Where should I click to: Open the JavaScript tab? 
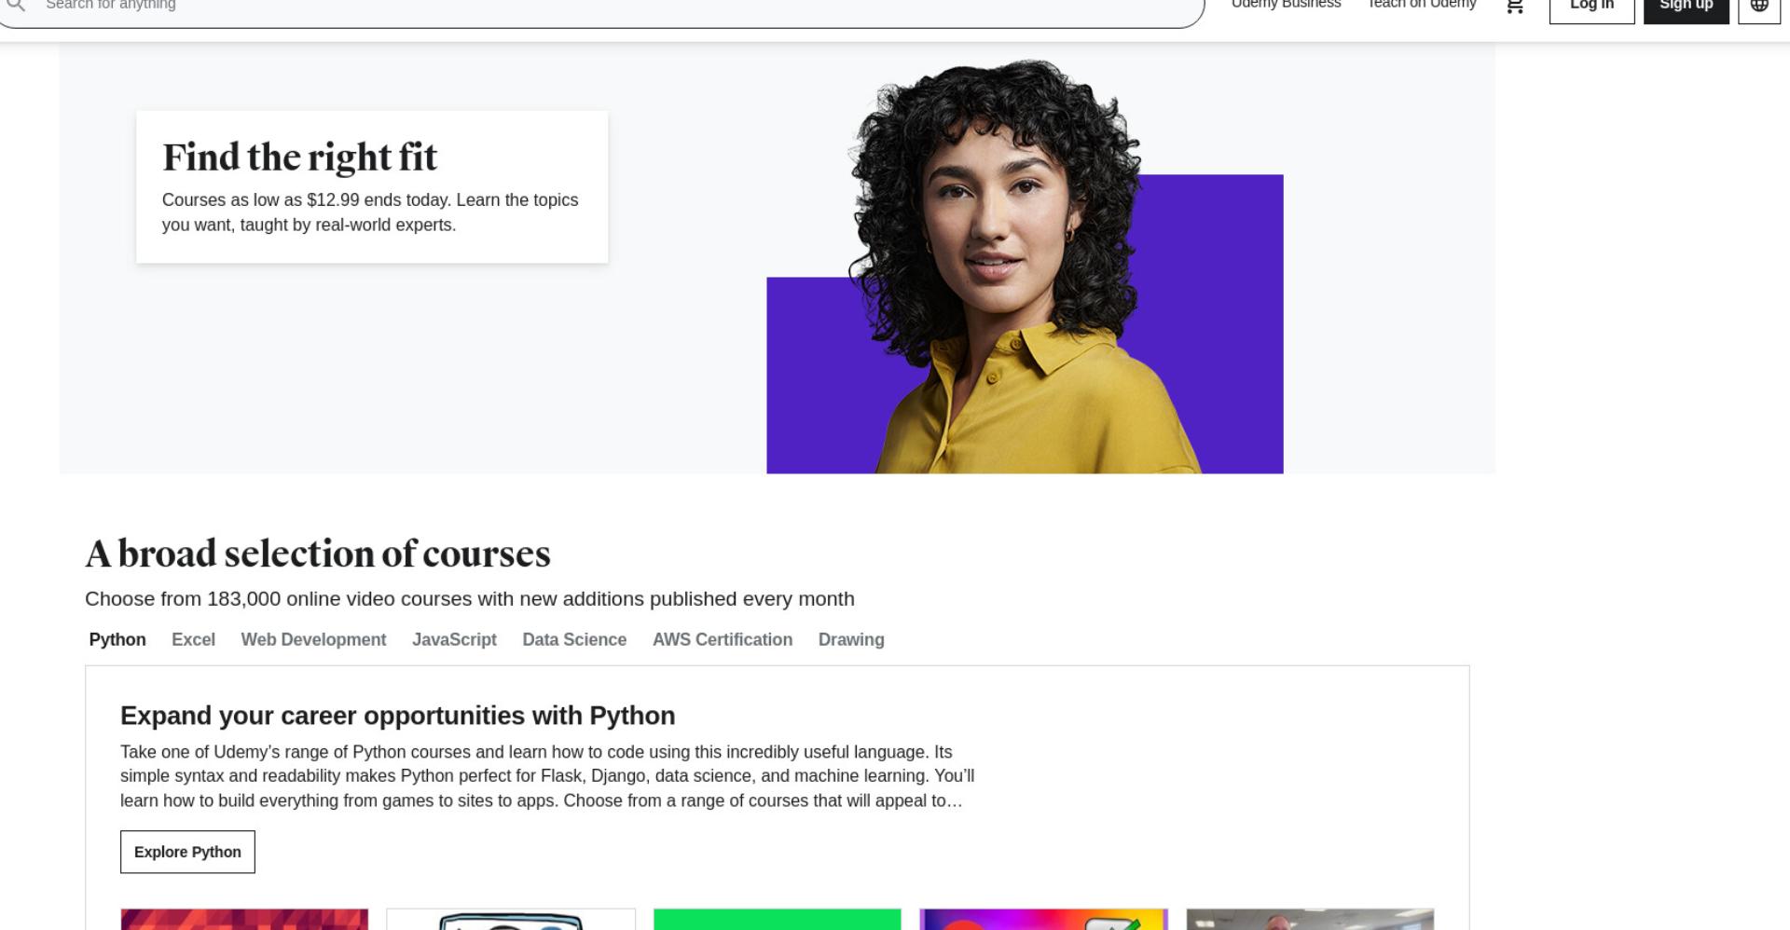click(x=454, y=640)
